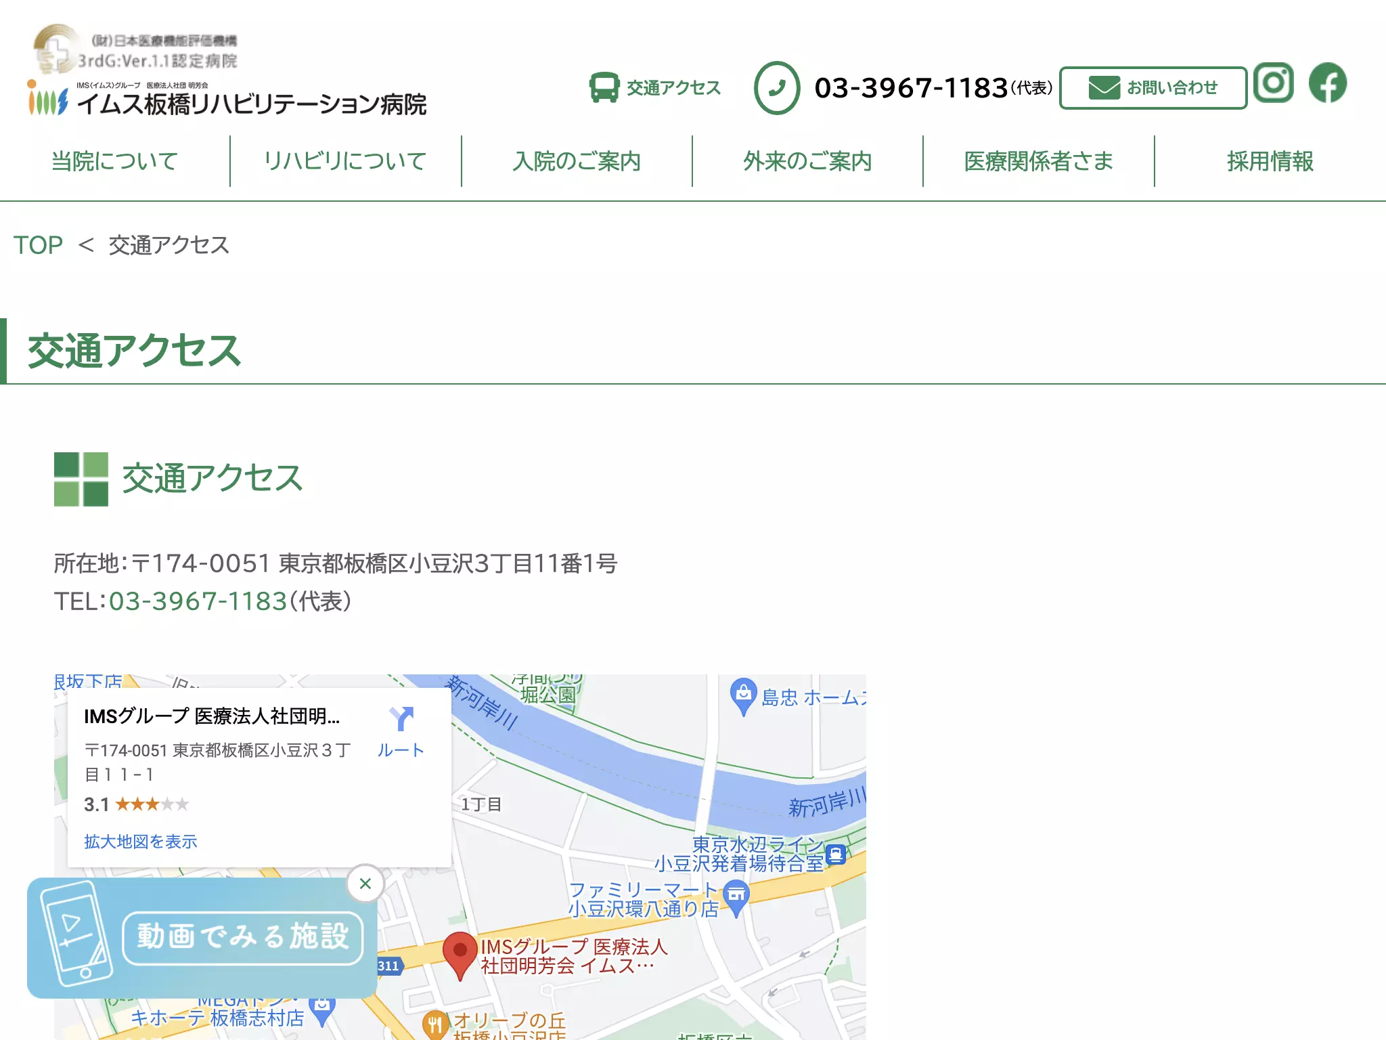Viewport: 1386px width, 1040px height.
Task: Click the bus icon for 交通アクセス
Action: [604, 87]
